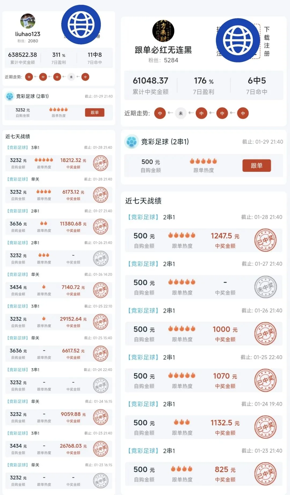Viewport: 290px width, 495px height.
Task: Tap the blue globe icon beside liuhao123
Action: coord(81,25)
